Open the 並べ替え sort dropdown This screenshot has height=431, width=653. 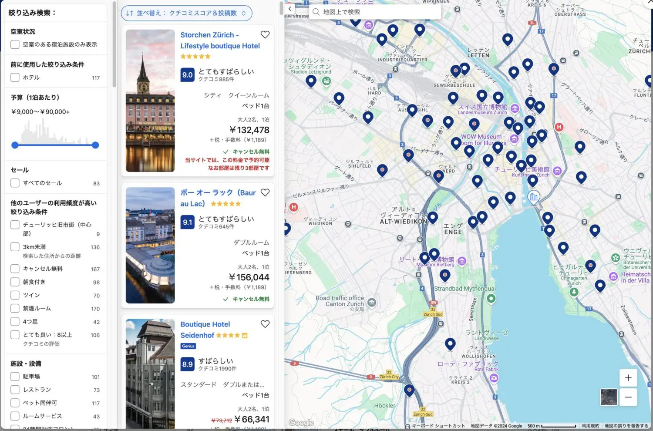pos(186,13)
